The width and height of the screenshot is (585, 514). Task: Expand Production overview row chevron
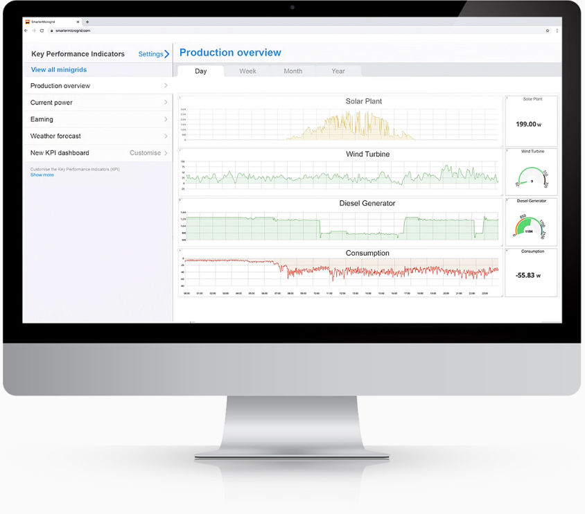click(x=166, y=86)
